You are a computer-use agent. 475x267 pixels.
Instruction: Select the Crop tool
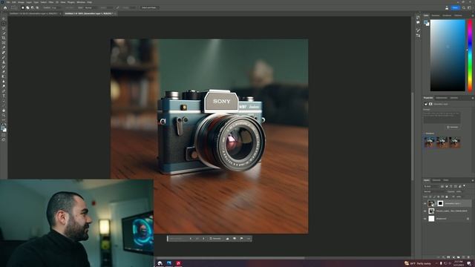click(4, 38)
